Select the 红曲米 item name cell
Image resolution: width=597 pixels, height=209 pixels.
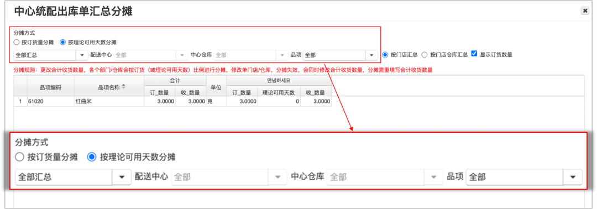(109, 101)
